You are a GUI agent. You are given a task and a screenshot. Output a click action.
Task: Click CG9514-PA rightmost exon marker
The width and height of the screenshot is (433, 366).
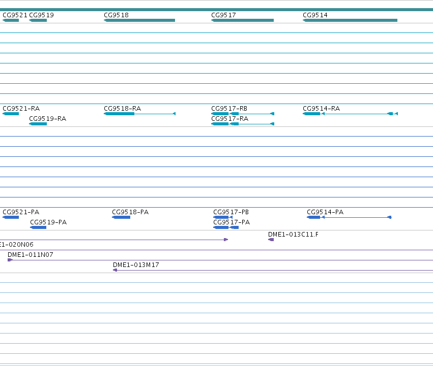[x=389, y=217]
